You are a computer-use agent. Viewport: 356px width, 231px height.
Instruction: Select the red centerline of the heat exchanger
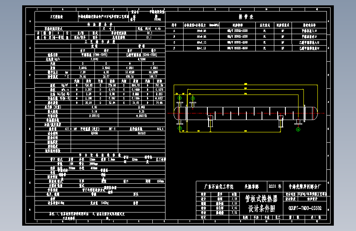tap(246, 113)
